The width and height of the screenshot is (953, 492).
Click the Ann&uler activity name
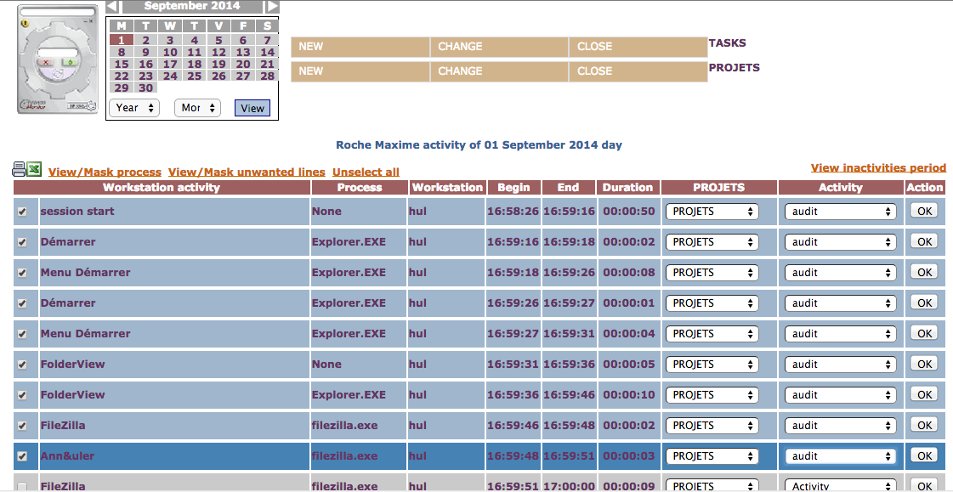point(67,456)
